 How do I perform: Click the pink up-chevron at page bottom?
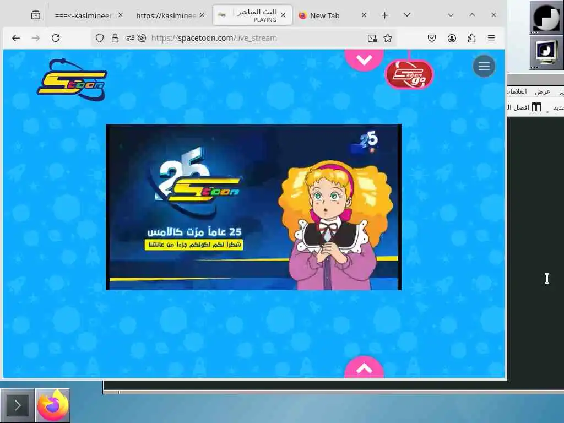click(x=364, y=367)
